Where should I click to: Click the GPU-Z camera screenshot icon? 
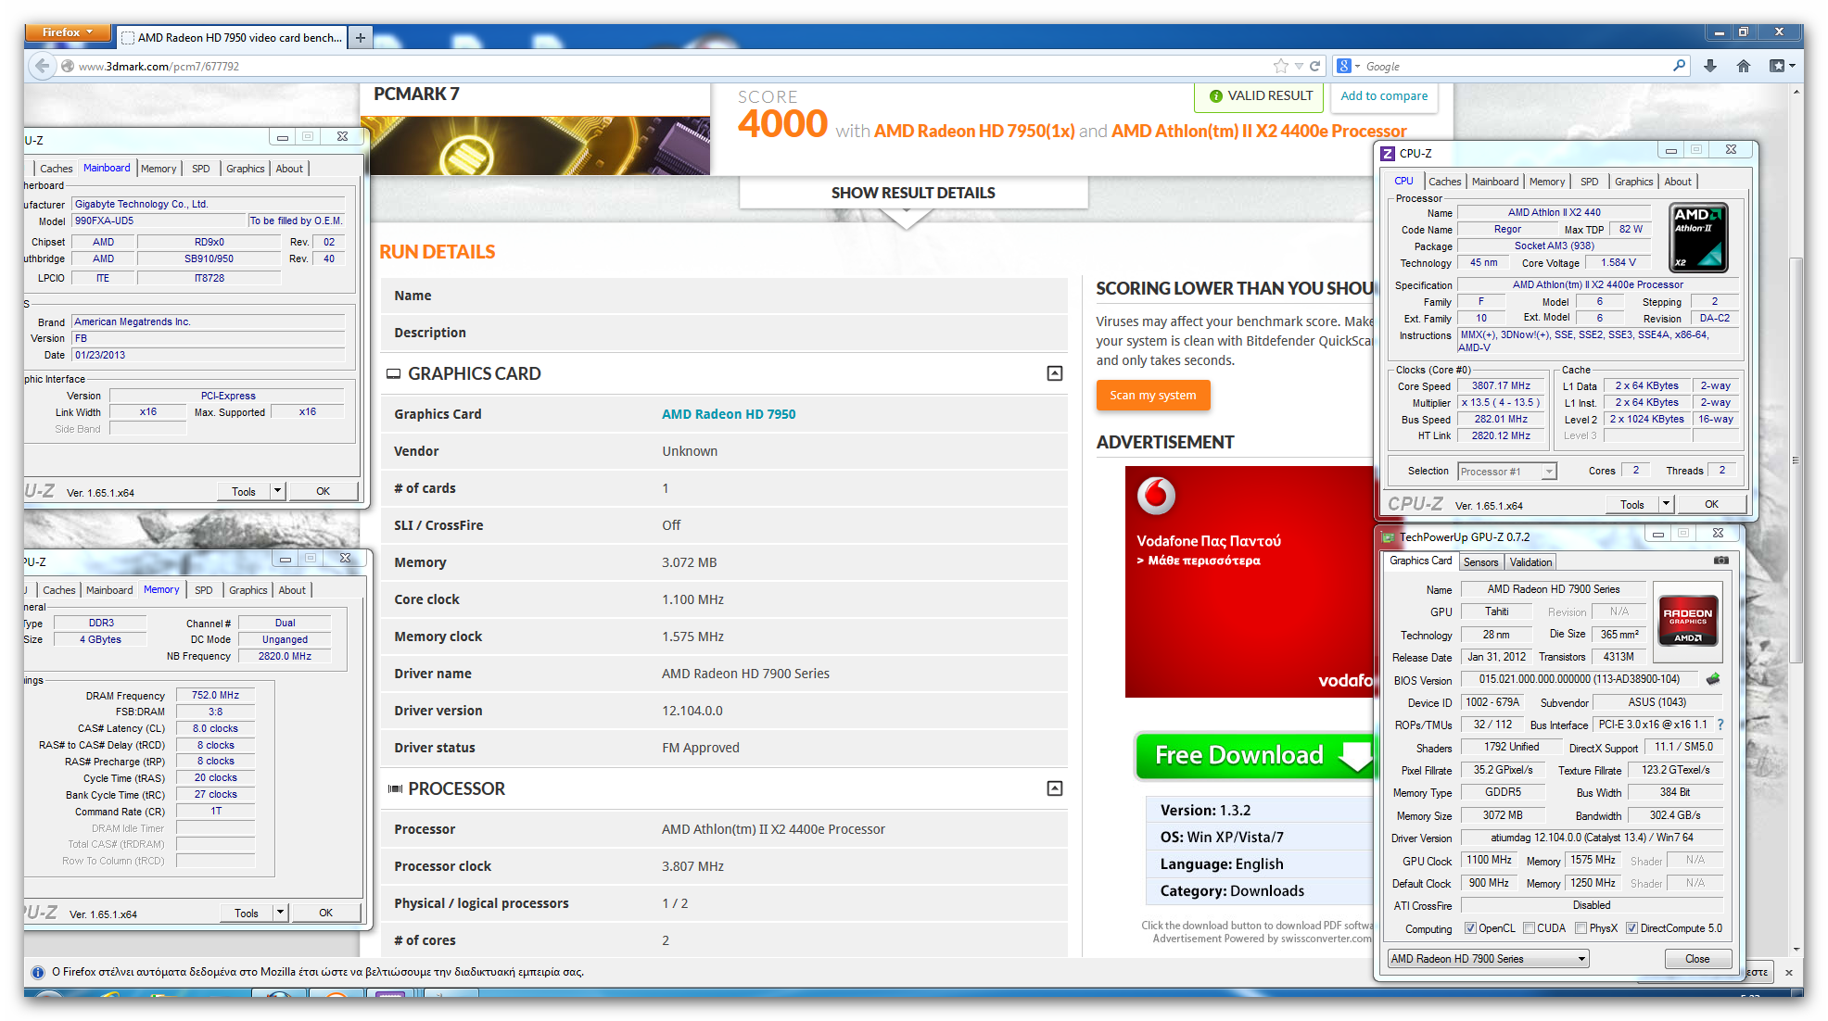[x=1721, y=561]
